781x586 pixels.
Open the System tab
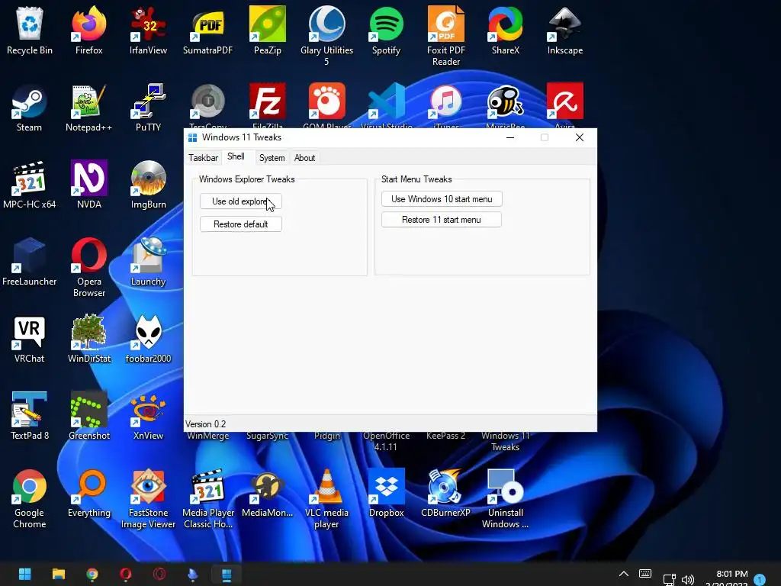click(272, 158)
